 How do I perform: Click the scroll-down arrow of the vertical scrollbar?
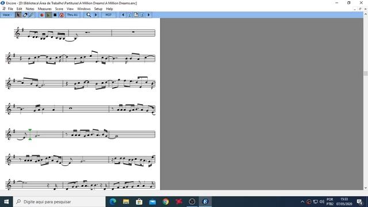pos(366,188)
